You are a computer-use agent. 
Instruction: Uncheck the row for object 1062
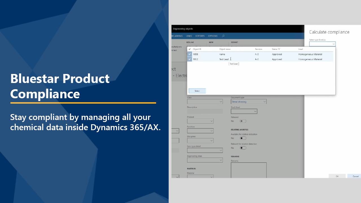pyautogui.click(x=190, y=59)
